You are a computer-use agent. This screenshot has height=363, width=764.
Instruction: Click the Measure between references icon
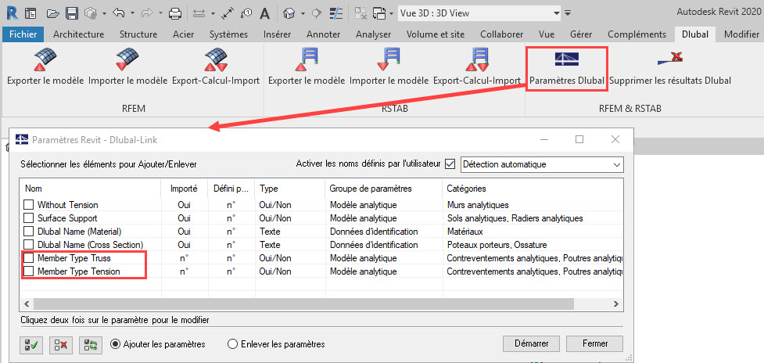pos(199,13)
